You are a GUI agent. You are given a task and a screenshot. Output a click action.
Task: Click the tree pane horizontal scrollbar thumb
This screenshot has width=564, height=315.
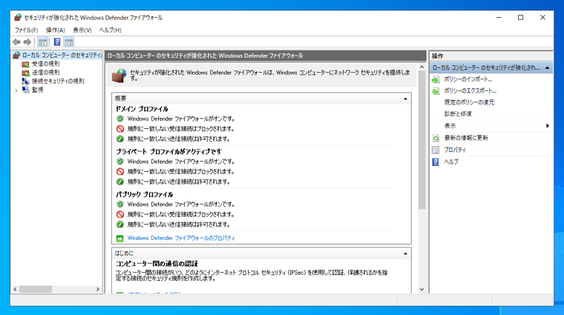click(x=36, y=289)
